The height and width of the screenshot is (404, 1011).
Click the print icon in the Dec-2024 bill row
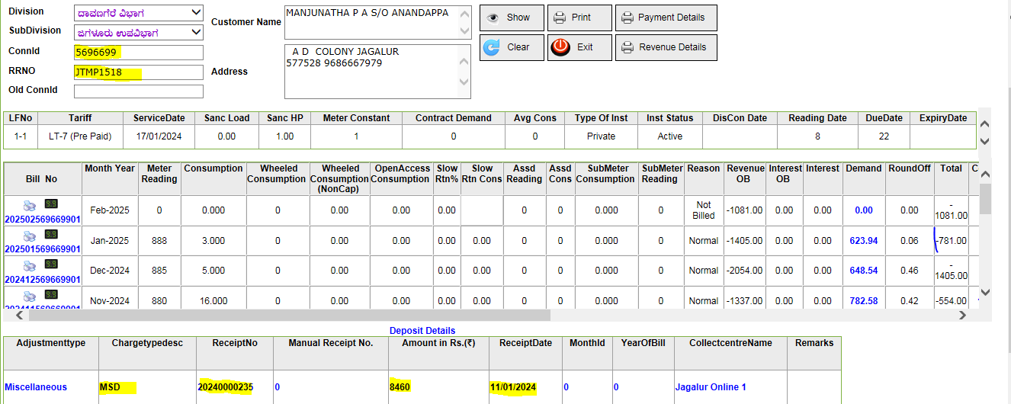(29, 266)
